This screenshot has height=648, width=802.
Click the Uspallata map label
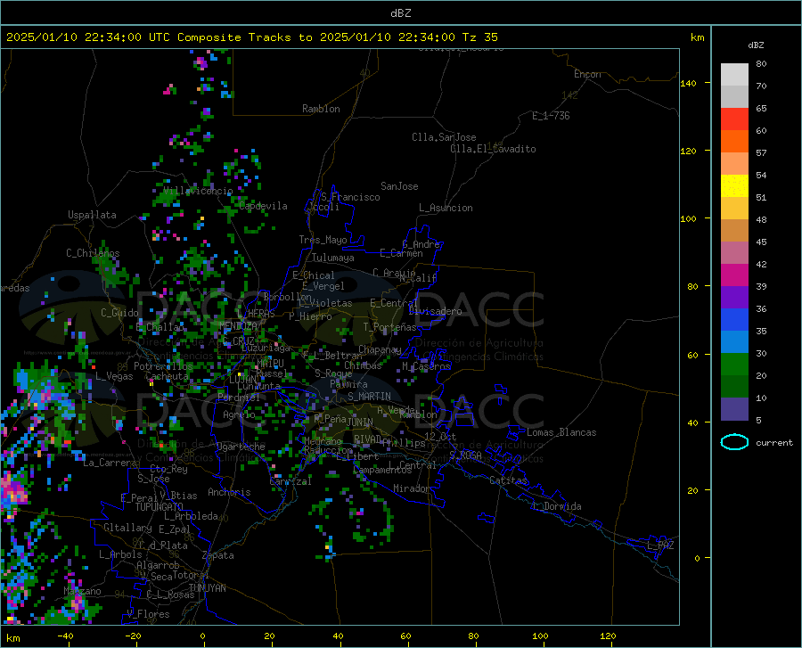point(92,215)
